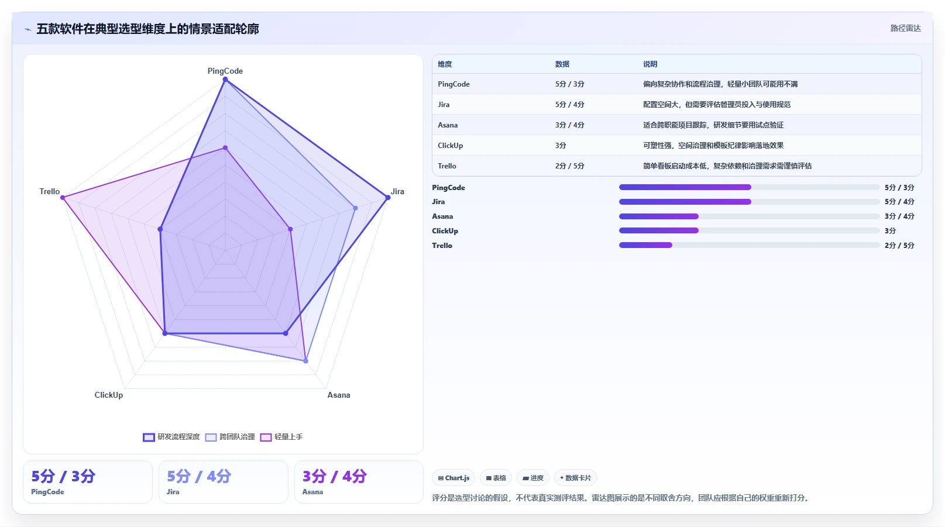
Task: Click the 路径雷达 label at top right
Action: click(x=905, y=28)
